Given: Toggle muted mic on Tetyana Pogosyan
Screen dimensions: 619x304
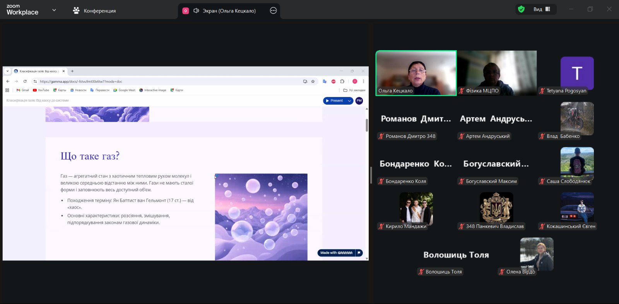Looking at the screenshot, I should [x=542, y=91].
